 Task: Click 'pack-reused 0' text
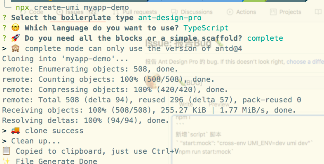coord(272,100)
